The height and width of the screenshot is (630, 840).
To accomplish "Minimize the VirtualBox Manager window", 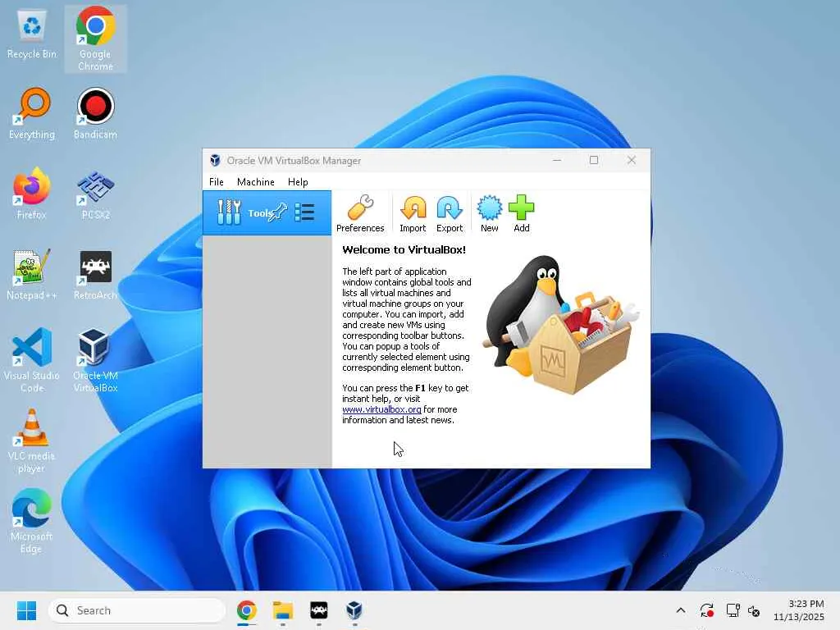I will [557, 160].
